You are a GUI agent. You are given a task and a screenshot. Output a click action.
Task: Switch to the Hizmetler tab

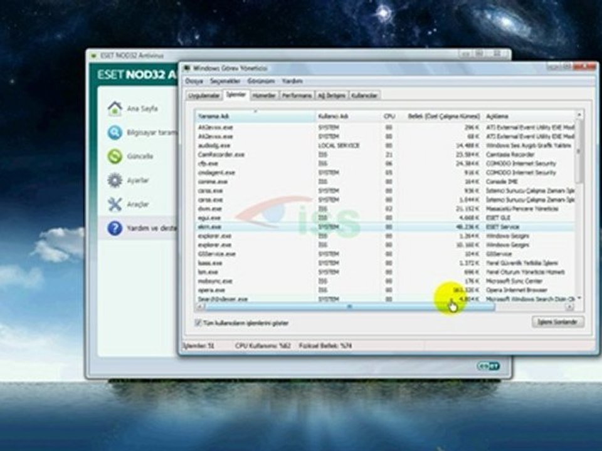[x=264, y=95]
